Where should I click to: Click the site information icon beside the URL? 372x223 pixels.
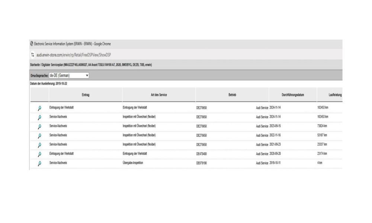[33, 55]
